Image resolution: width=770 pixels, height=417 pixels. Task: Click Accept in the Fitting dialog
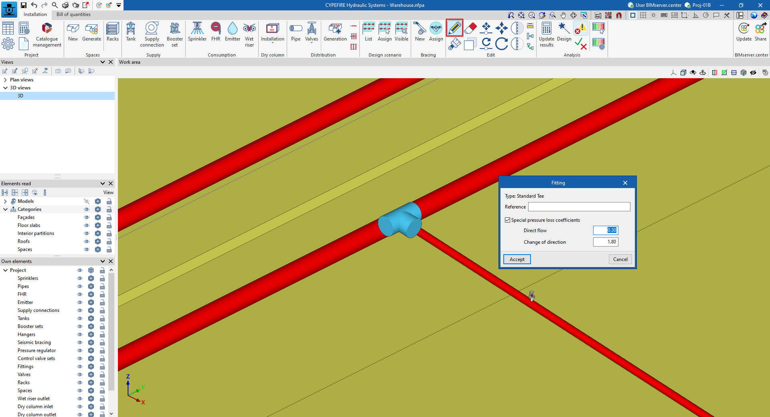point(517,259)
